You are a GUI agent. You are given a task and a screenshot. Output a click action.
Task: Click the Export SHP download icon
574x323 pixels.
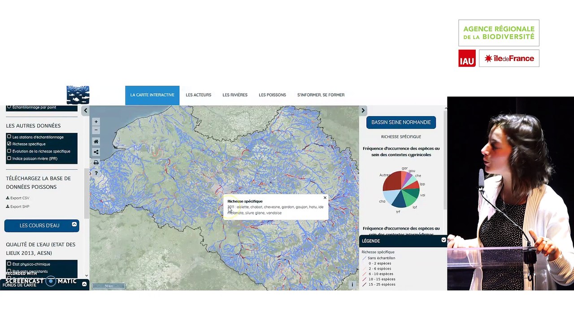coord(8,206)
